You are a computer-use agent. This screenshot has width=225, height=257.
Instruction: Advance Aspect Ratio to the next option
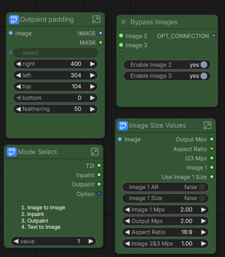coord(203,232)
